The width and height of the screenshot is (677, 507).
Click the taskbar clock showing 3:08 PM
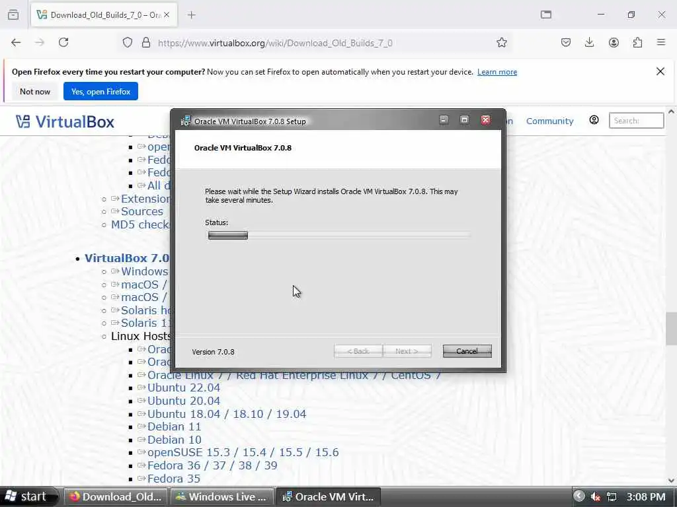click(x=645, y=496)
